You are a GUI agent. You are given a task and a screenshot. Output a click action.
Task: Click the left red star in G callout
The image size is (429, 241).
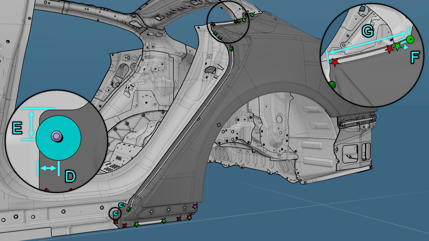pos(334,62)
